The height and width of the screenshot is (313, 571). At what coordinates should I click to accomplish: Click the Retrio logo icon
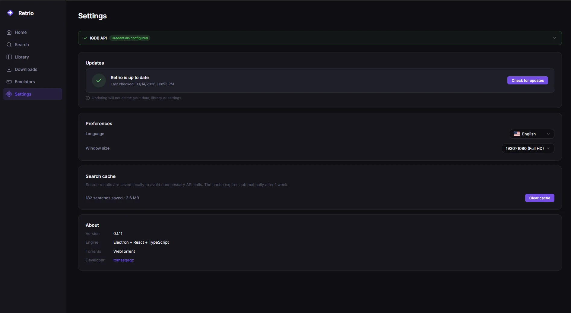(10, 13)
